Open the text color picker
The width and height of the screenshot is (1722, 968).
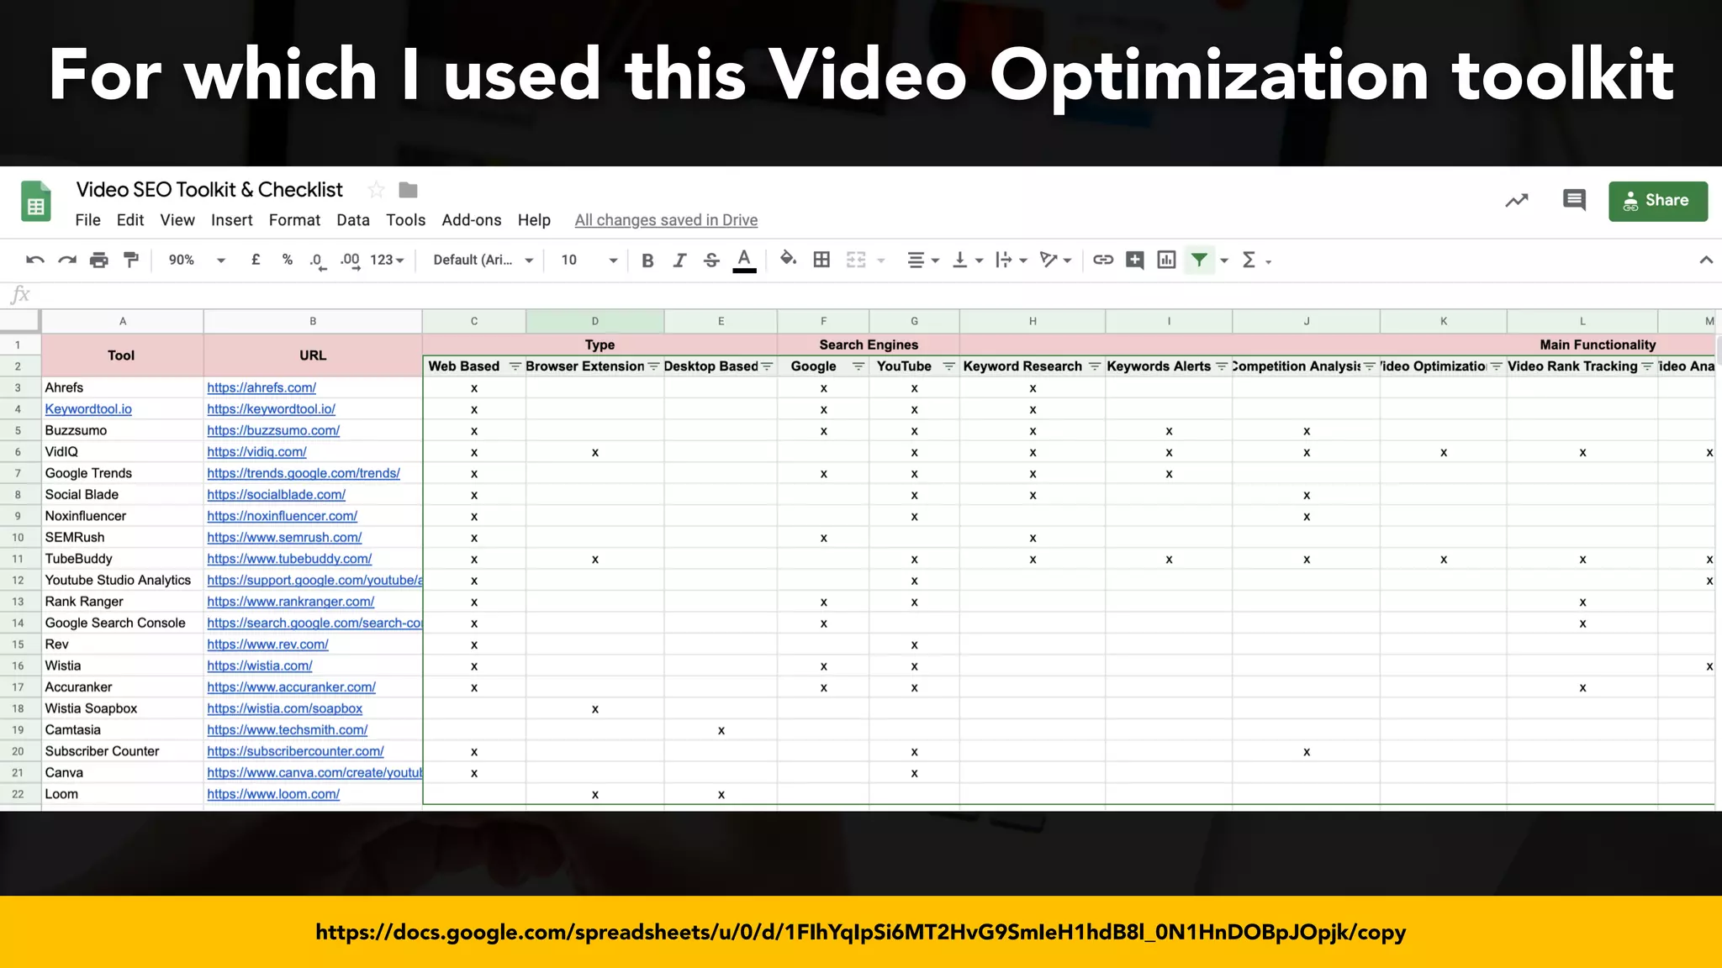[744, 260]
